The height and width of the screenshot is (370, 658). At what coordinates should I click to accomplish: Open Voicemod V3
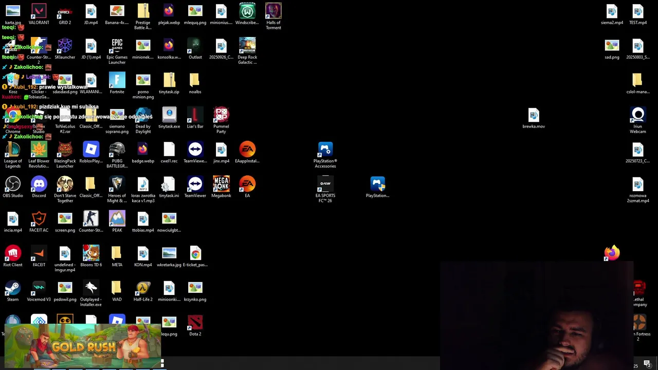pos(39,290)
